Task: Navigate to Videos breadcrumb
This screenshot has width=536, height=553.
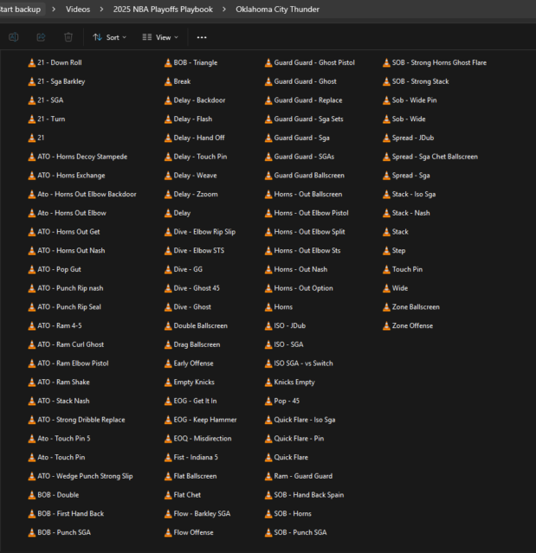Action: coord(78,10)
